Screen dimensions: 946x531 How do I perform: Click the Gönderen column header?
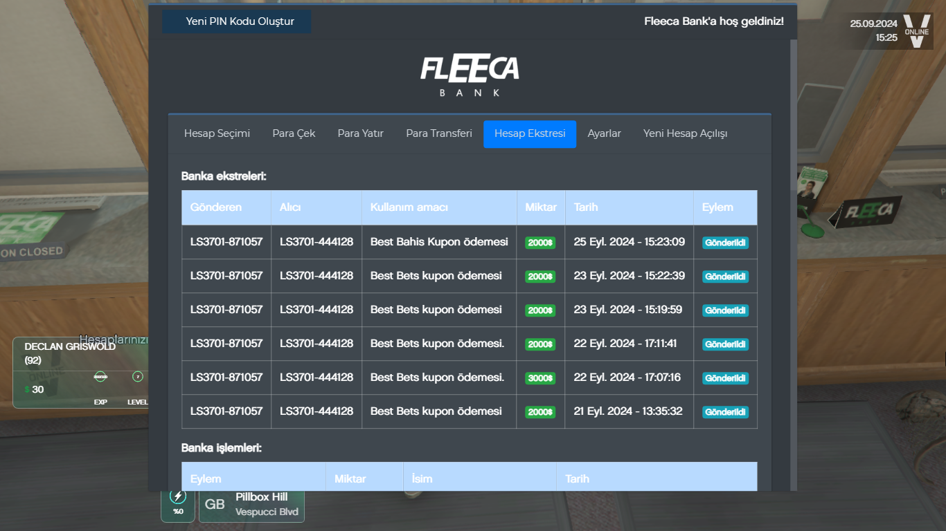(x=226, y=207)
